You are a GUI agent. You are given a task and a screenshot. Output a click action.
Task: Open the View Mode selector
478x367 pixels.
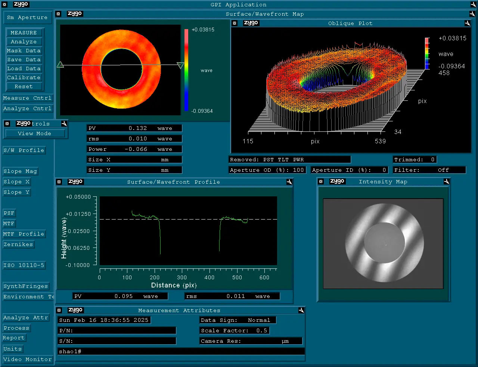[x=35, y=133]
